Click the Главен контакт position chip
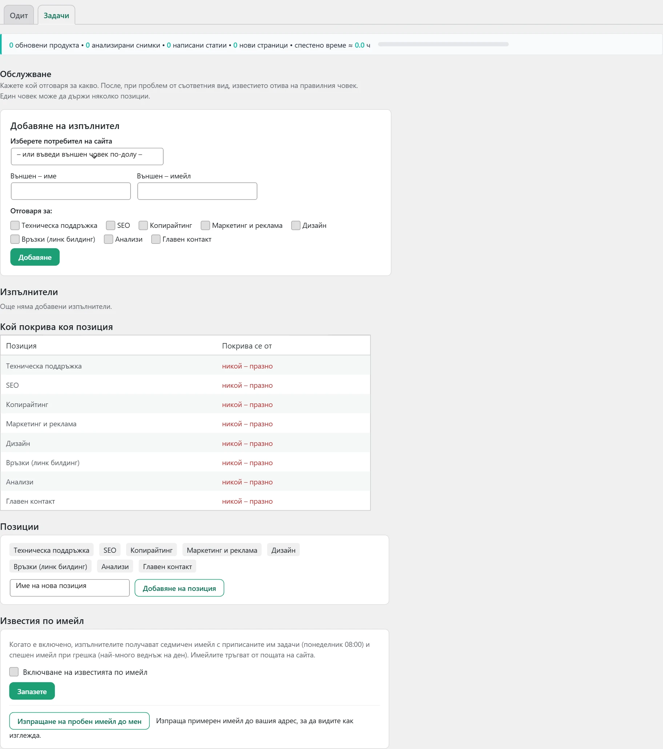 click(168, 567)
